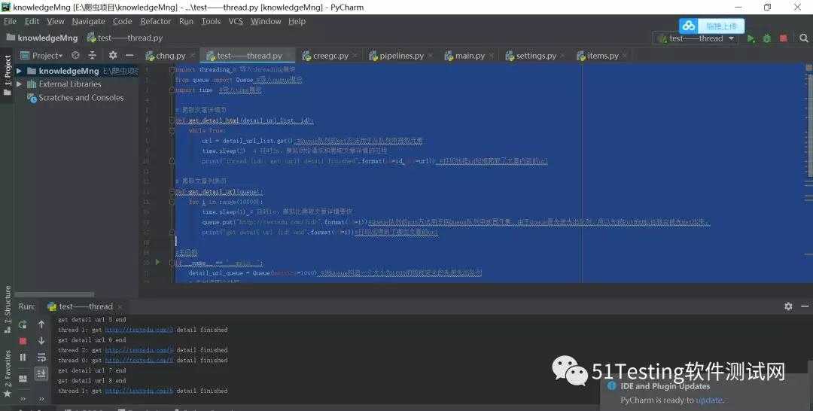Toggle the Structure side tab
Image resolution: width=813 pixels, height=411 pixels.
pos(8,309)
